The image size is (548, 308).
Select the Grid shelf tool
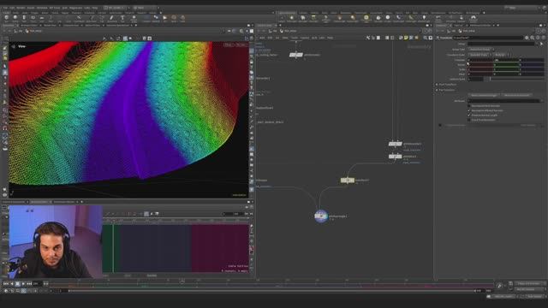point(42,18)
